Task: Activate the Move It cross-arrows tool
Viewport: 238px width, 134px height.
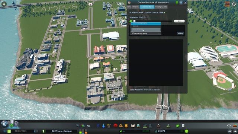Action: pos(229,126)
